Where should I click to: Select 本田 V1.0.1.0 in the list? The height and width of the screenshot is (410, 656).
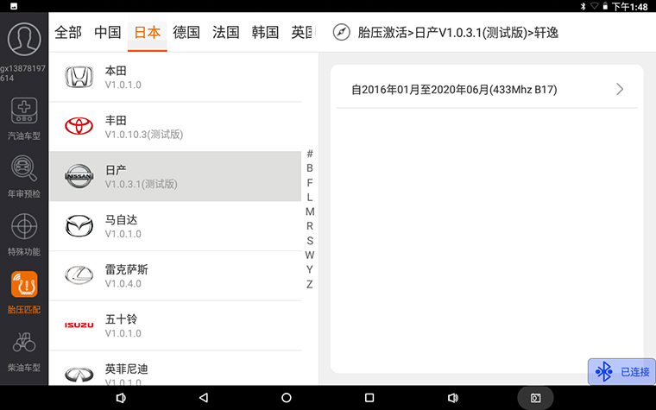pos(176,77)
